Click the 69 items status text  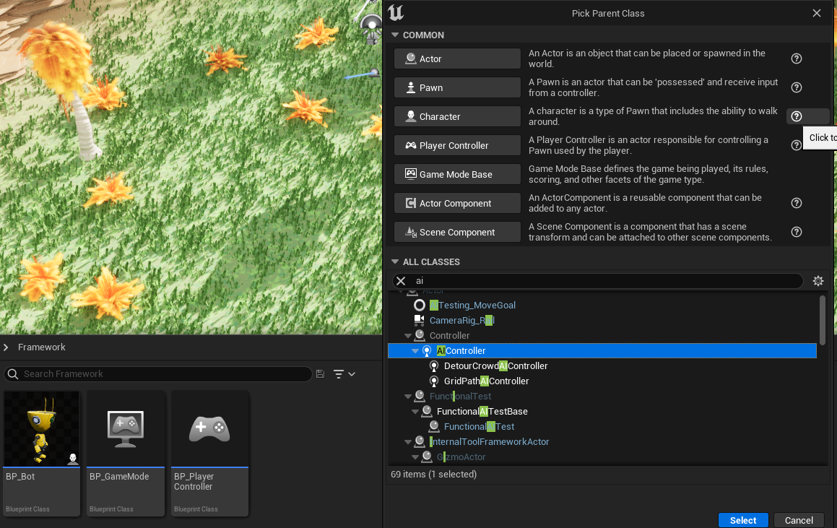click(x=433, y=474)
